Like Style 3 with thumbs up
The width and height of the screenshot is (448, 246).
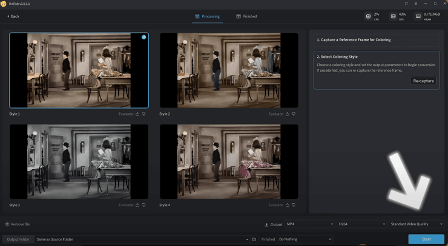(137, 205)
